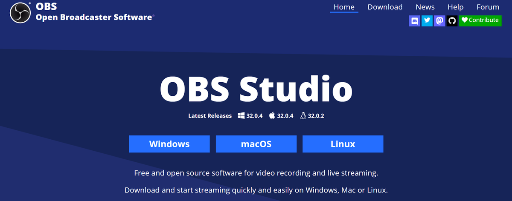Click "Open Broadcaster Software" site title
The image size is (512, 201).
pyautogui.click(x=94, y=17)
